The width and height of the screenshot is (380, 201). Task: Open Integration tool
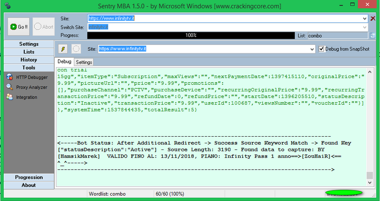(x=22, y=97)
